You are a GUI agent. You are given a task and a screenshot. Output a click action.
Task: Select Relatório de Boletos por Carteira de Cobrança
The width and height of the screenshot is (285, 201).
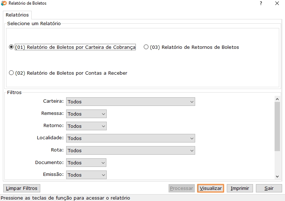pos(12,47)
